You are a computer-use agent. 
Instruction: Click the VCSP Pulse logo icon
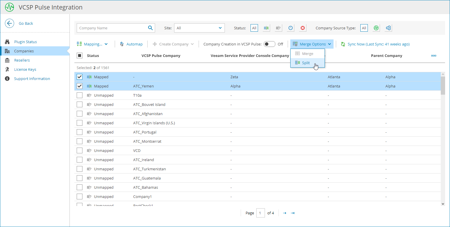pyautogui.click(x=10, y=7)
